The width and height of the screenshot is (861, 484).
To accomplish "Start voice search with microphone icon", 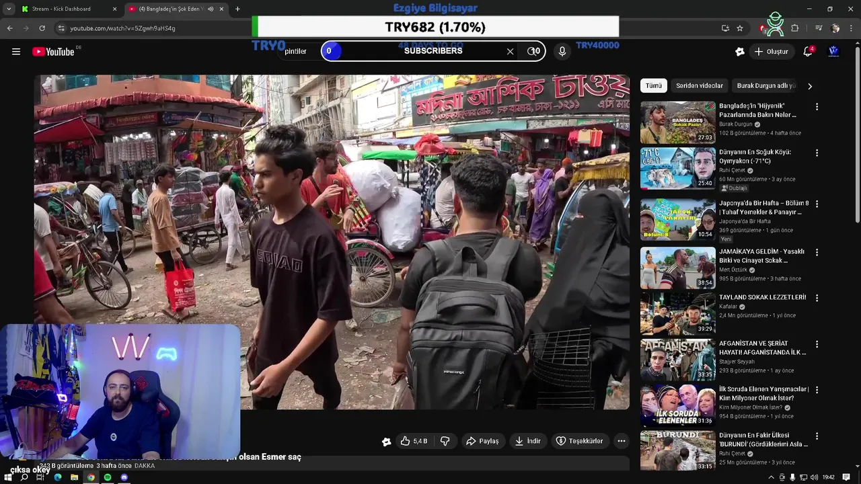I will [562, 51].
